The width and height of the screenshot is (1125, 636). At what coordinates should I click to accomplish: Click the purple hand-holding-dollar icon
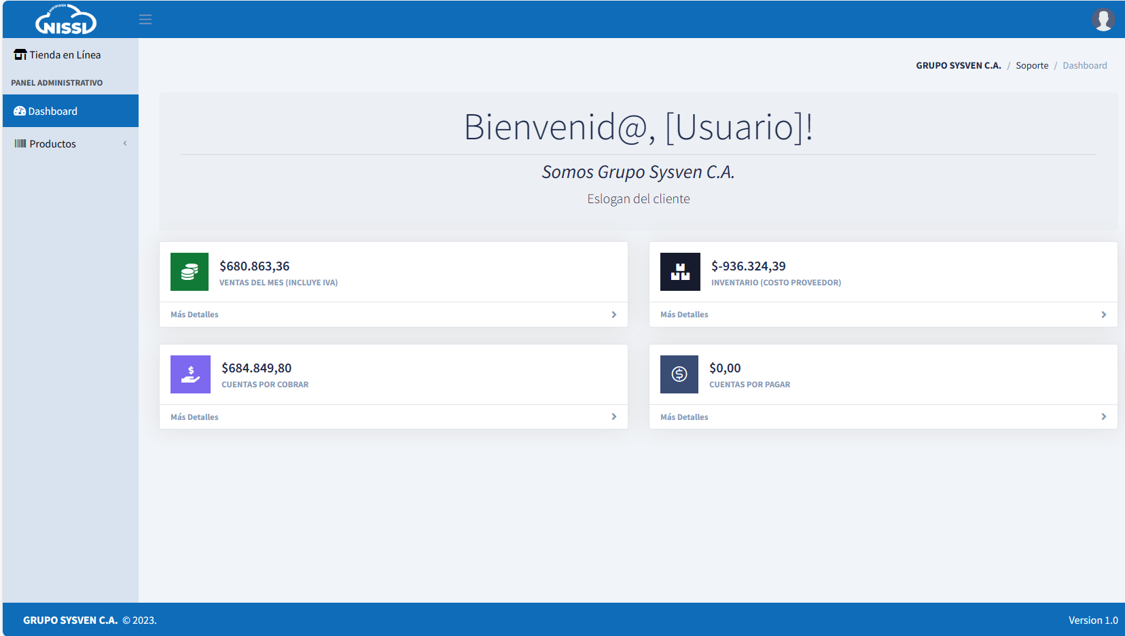(x=190, y=374)
